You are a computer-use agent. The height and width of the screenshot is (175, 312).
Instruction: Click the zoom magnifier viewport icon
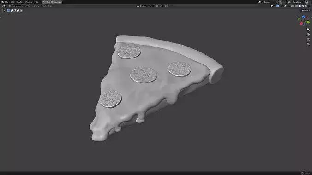click(308, 29)
